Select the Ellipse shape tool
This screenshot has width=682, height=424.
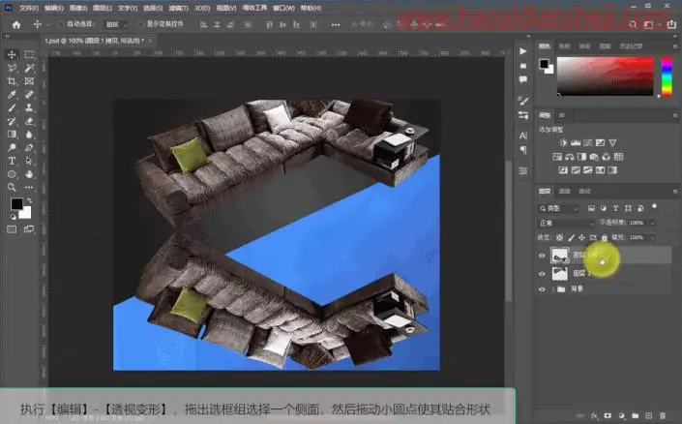[12, 174]
